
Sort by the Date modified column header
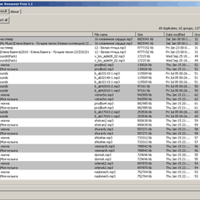click(178, 35)
